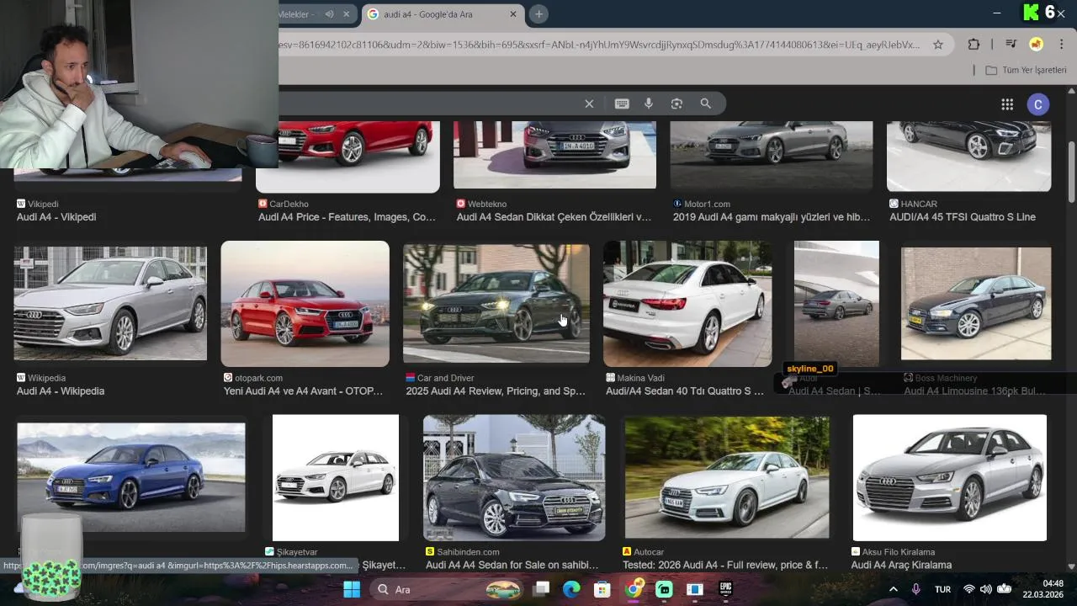Select the Autocar white Audi road thumbnail
This screenshot has height=606, width=1077.
727,477
